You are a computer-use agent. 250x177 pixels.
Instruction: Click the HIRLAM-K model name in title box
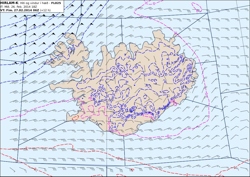pyautogui.click(x=9, y=3)
